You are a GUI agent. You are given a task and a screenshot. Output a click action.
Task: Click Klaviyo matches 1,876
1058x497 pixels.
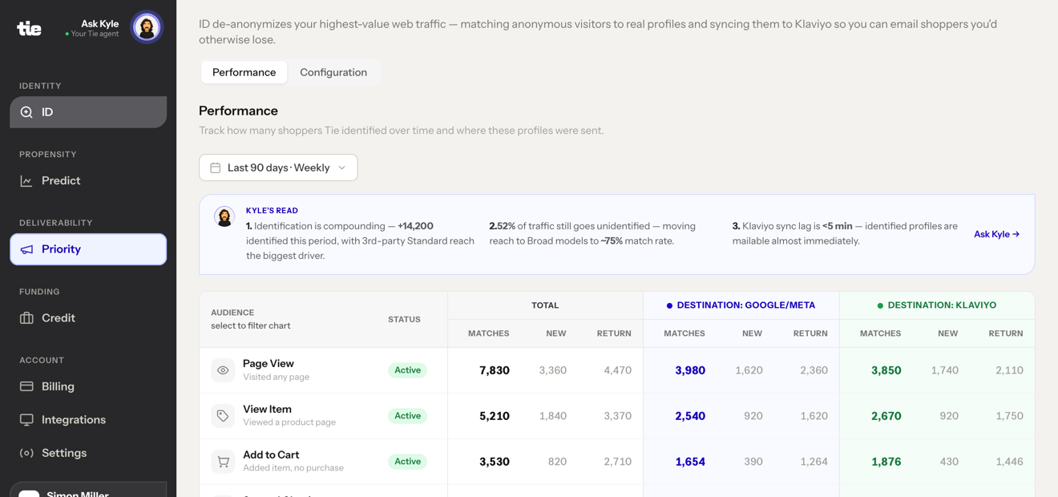point(886,462)
